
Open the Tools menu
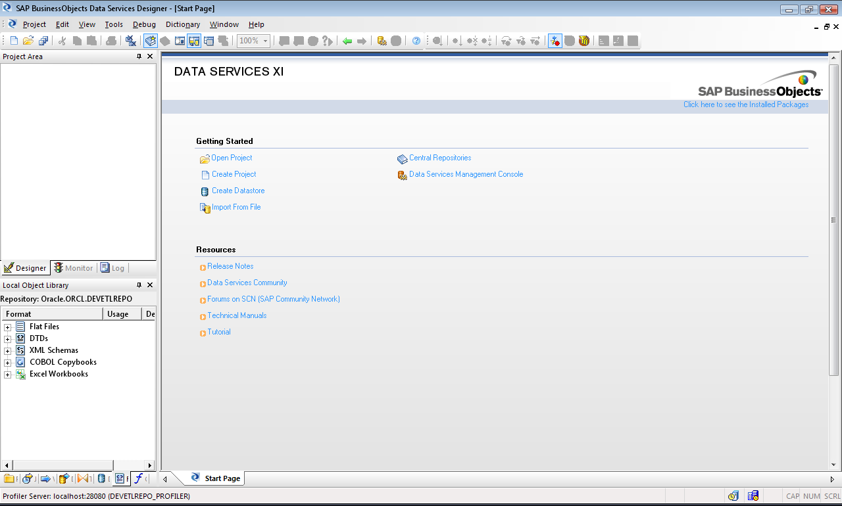pyautogui.click(x=114, y=24)
